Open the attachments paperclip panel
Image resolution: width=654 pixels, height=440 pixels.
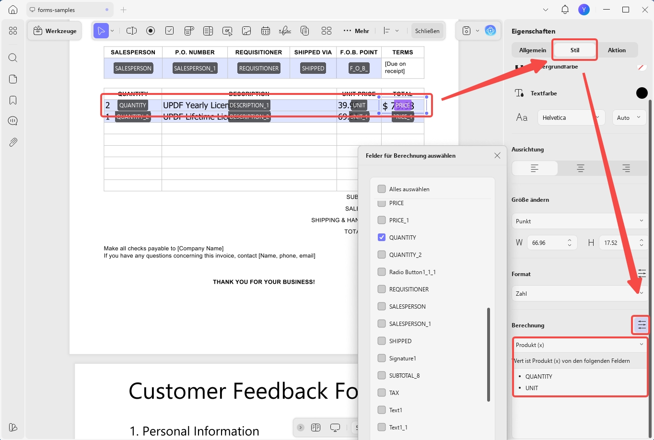pyautogui.click(x=13, y=142)
